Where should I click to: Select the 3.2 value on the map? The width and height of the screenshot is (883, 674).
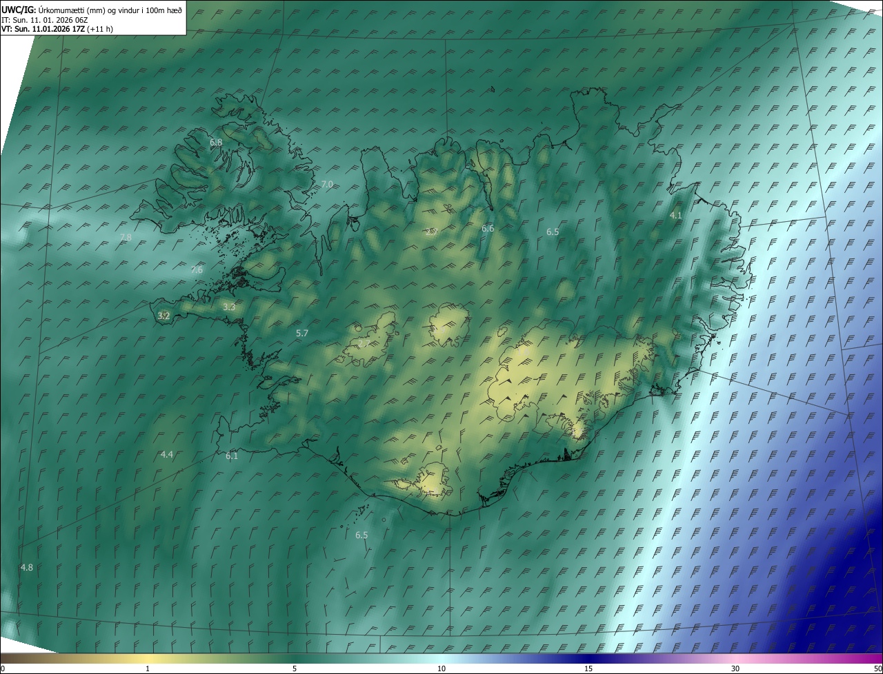[163, 316]
